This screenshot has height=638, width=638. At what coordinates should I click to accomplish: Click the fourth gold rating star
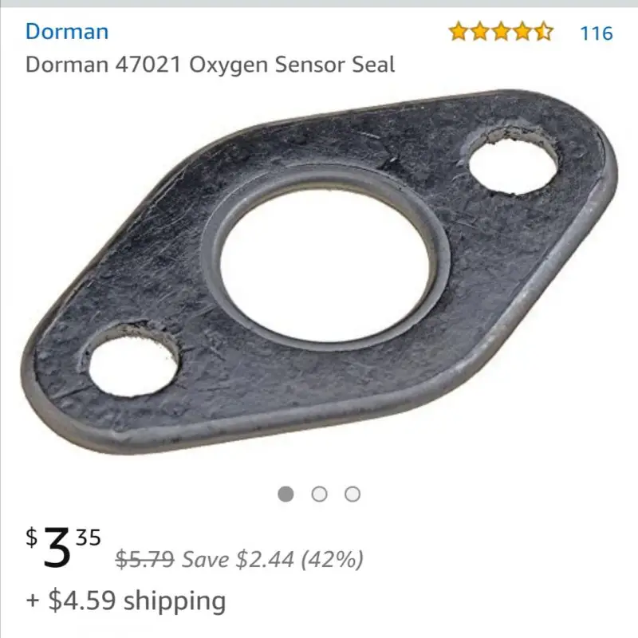point(522,31)
